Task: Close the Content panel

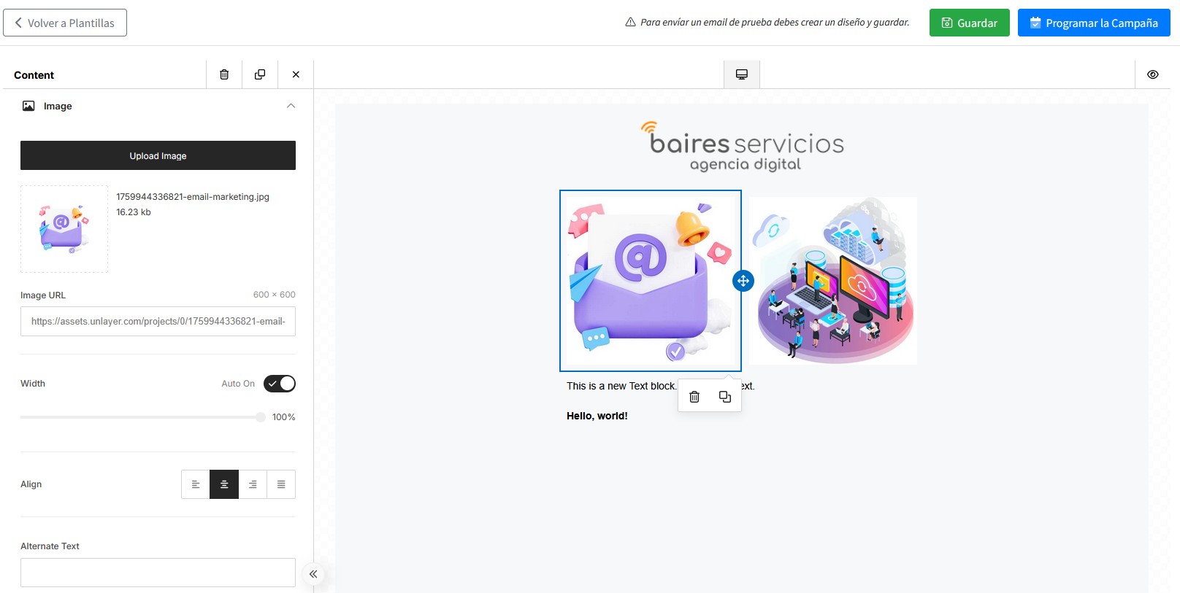Action: tap(296, 74)
